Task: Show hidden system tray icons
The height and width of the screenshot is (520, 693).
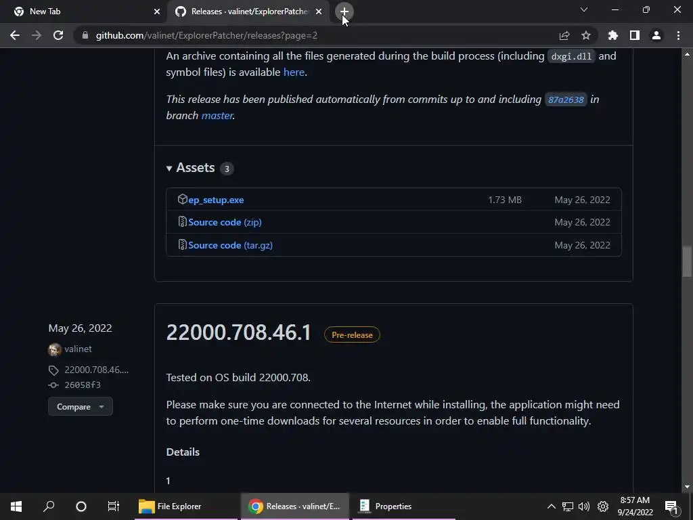Action: 551,506
